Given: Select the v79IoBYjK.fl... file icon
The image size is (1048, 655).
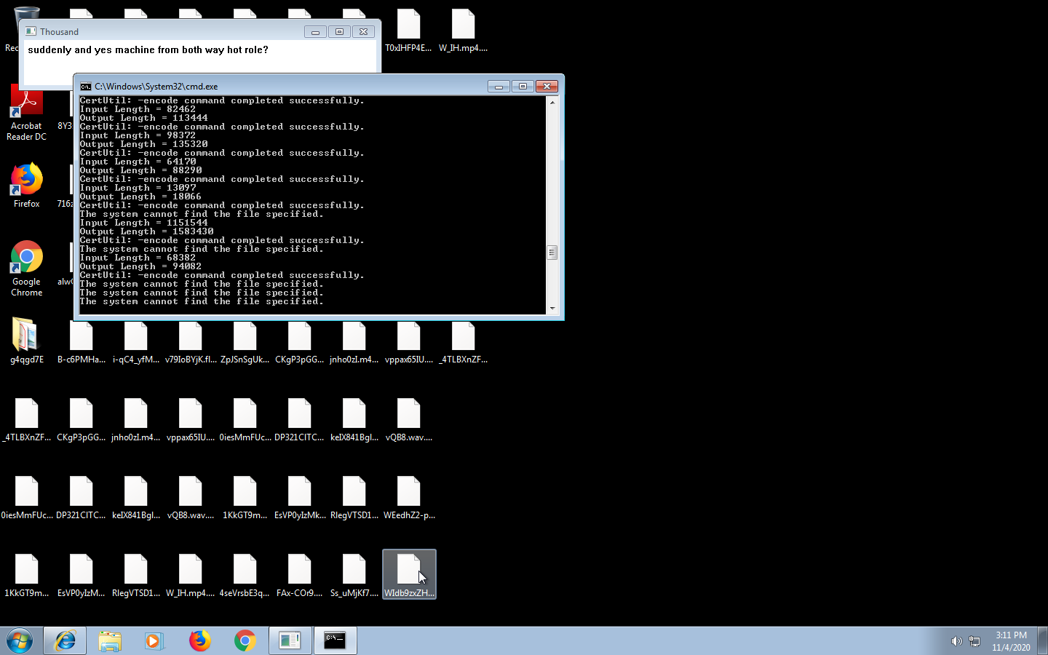Looking at the screenshot, I should click(x=190, y=341).
